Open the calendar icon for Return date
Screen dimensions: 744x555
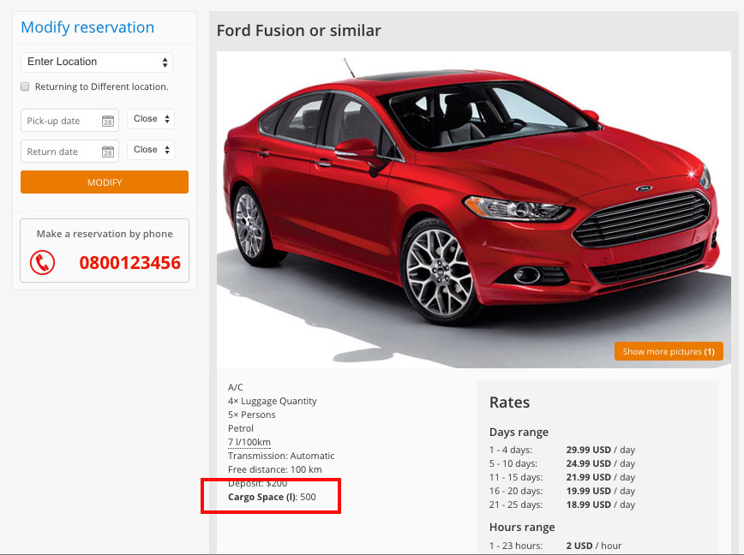(x=108, y=152)
